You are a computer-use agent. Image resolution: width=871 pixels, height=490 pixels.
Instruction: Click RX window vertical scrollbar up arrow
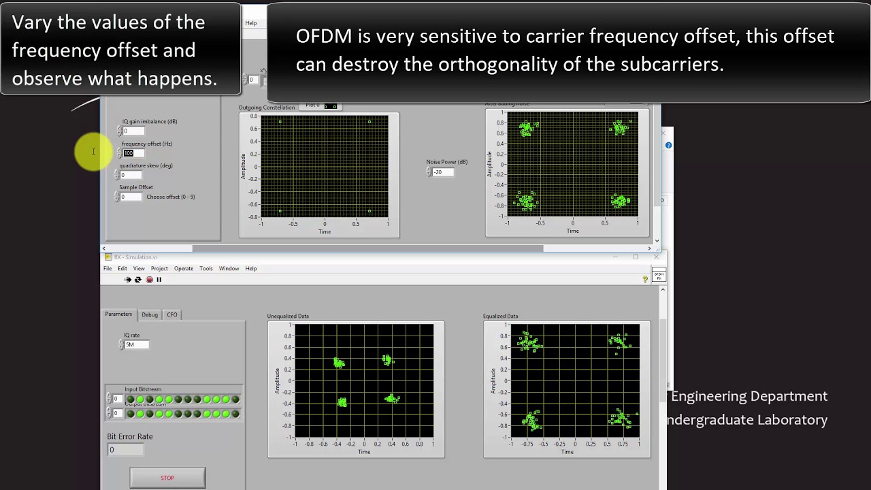click(x=663, y=290)
